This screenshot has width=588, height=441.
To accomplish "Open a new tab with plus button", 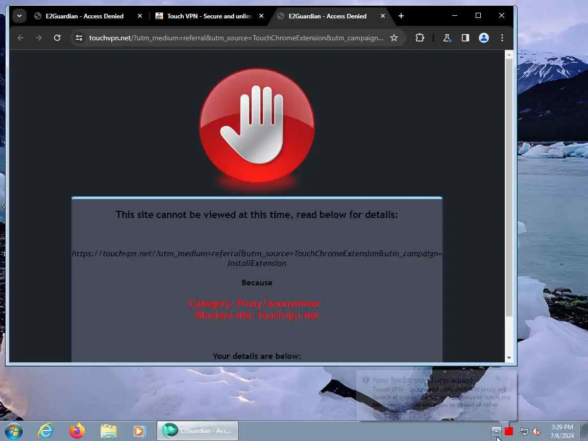I will (x=401, y=16).
